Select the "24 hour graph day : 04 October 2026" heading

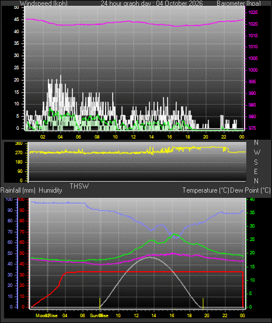click(x=152, y=3)
